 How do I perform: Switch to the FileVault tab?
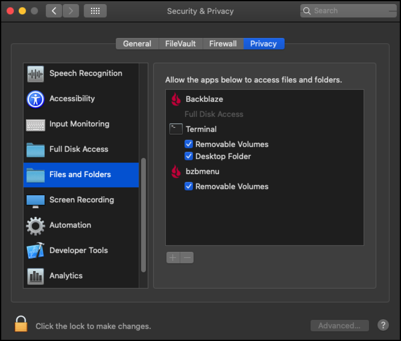(x=180, y=44)
